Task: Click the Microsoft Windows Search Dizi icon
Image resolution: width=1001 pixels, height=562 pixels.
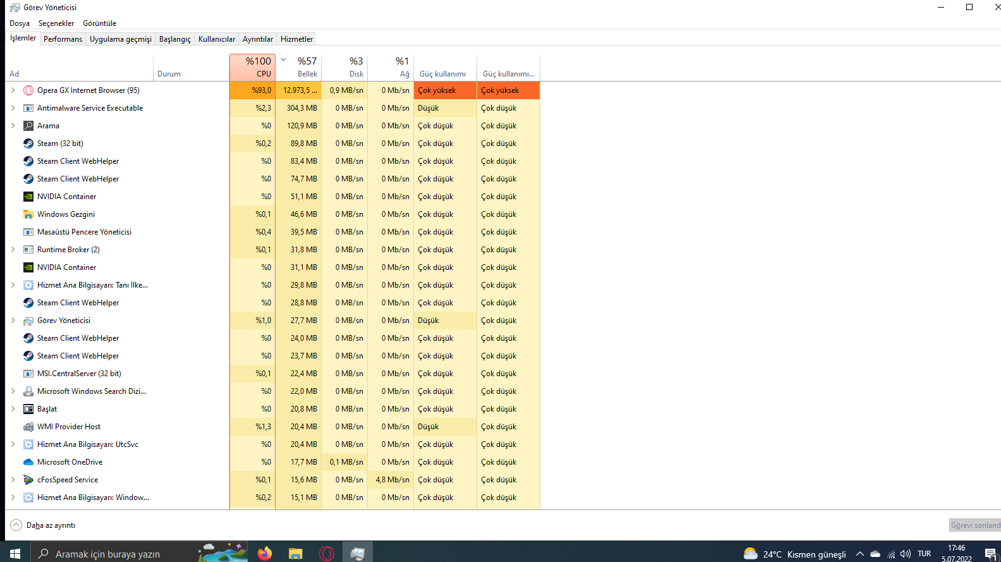Action: [x=28, y=391]
